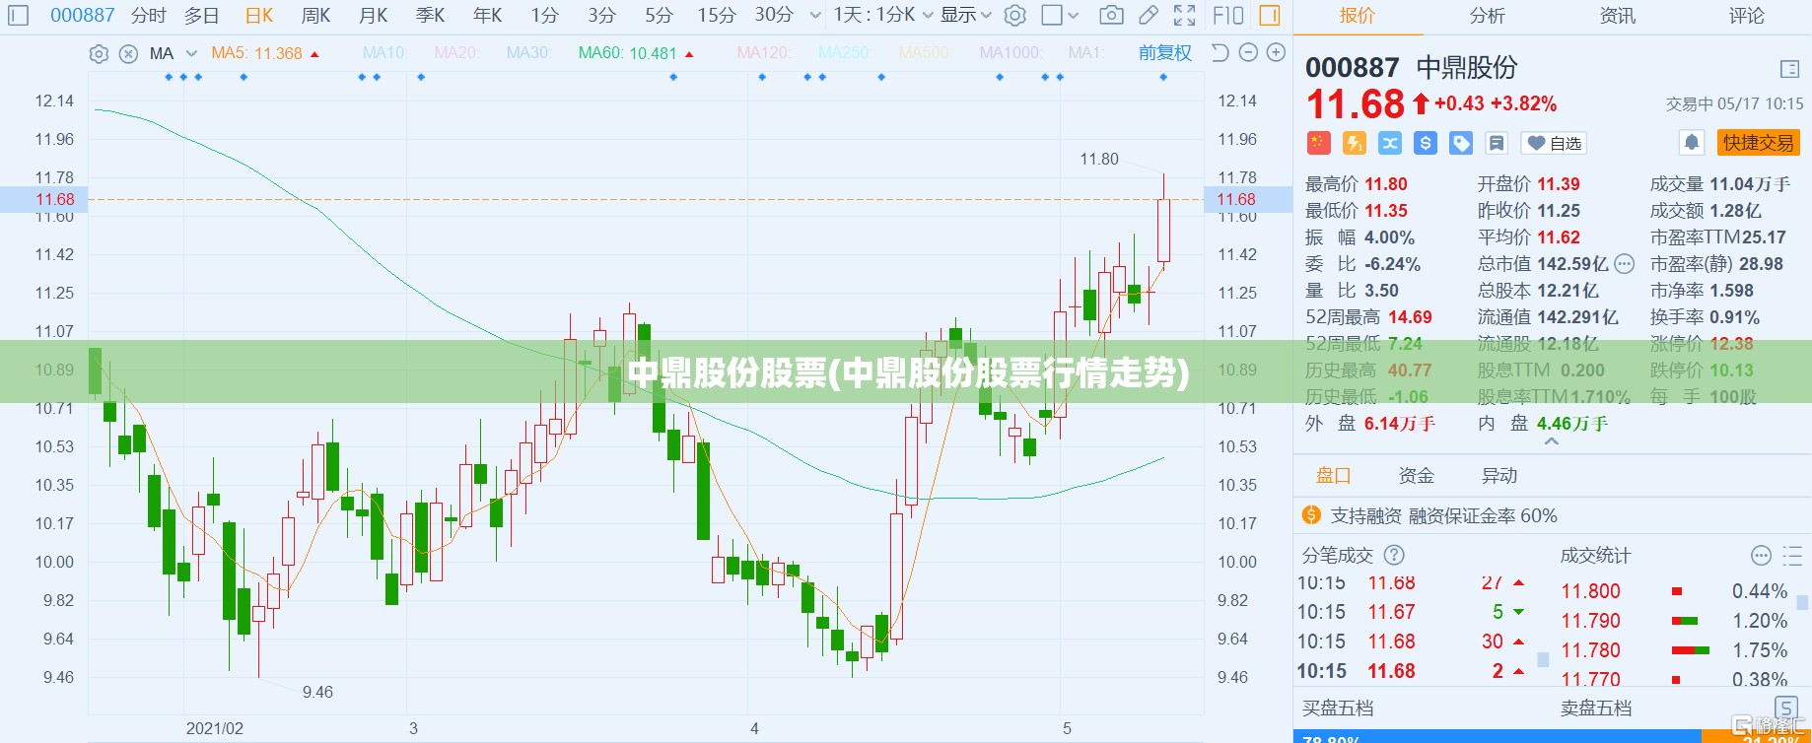
Task: Zoom out chart with minus icon
Action: [1248, 53]
